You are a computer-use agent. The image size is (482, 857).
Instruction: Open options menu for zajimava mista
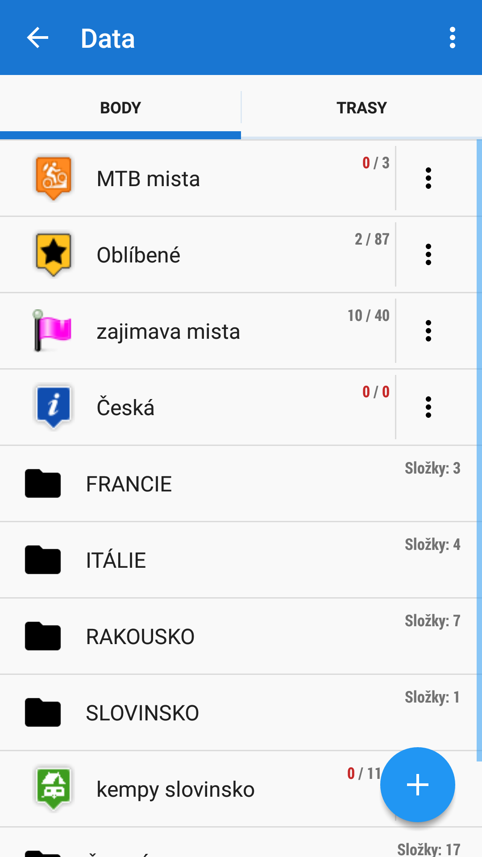click(428, 331)
